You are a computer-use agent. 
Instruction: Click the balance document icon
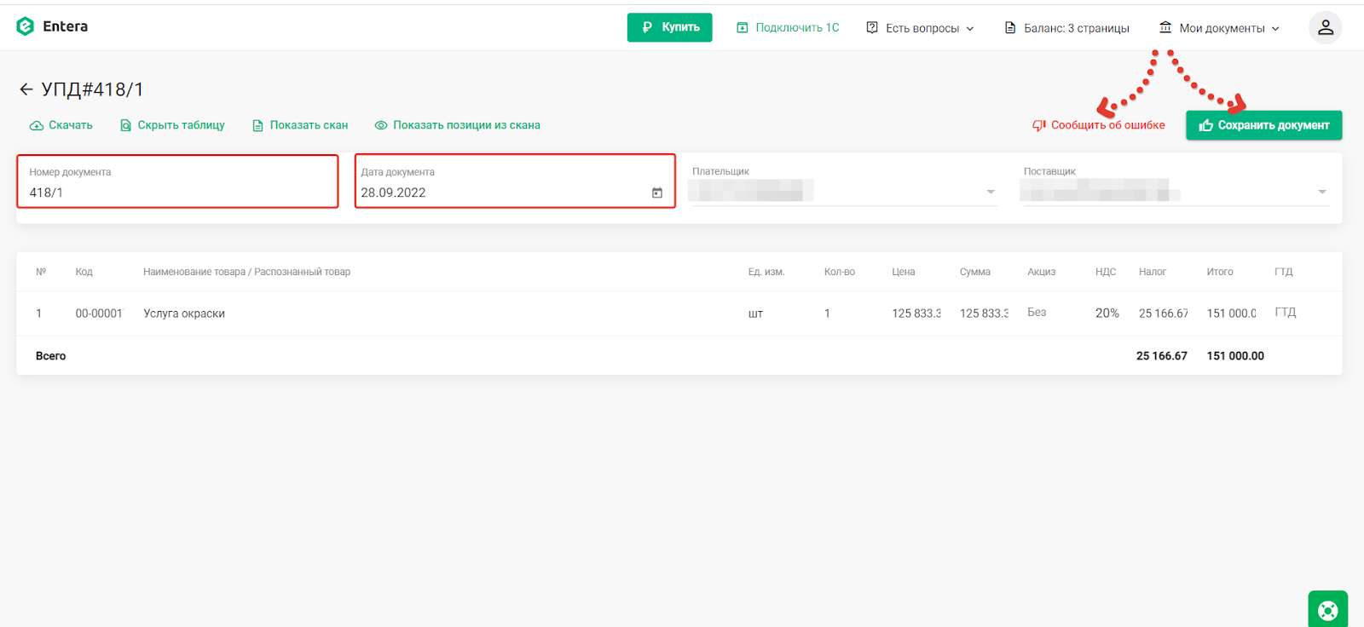[1010, 28]
